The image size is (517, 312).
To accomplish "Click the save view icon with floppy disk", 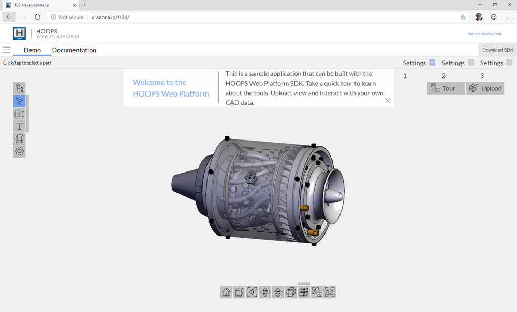I will pyautogui.click(x=317, y=292).
